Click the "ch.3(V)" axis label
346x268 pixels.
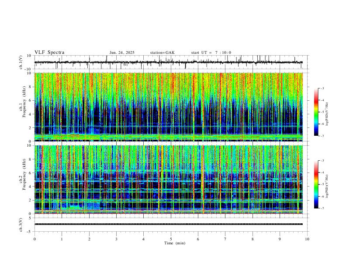pos(21,225)
